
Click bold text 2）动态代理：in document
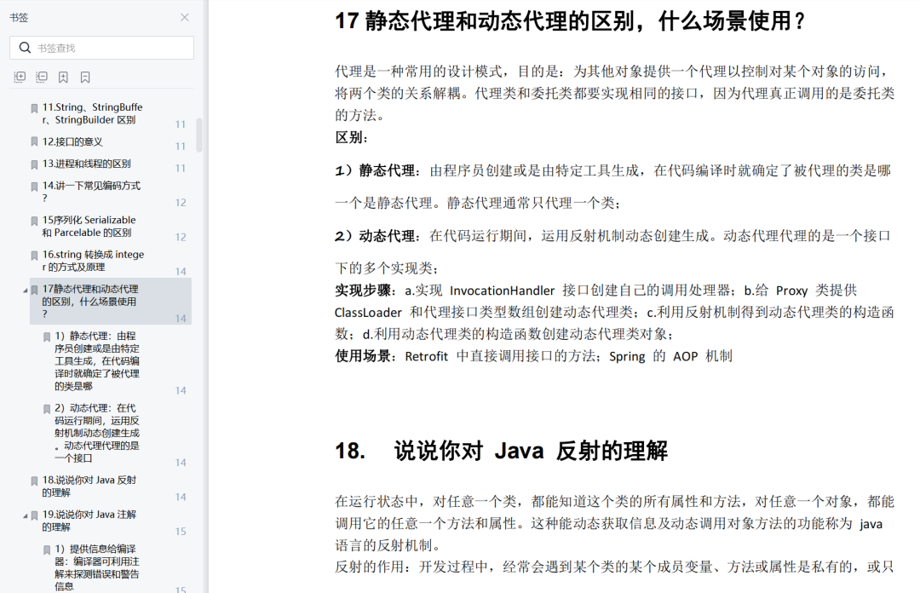378,235
